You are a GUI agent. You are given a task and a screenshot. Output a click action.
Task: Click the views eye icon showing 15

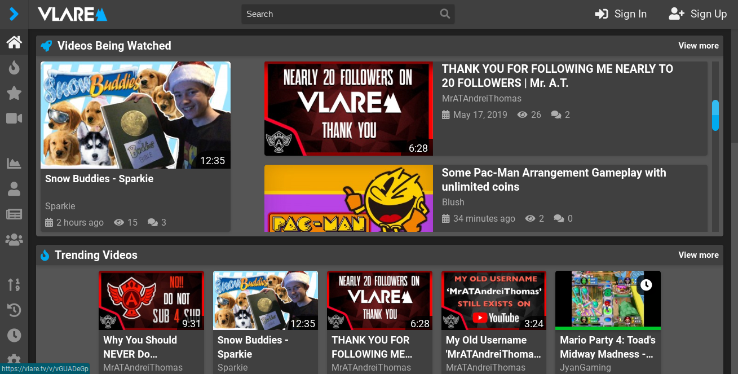pos(119,223)
